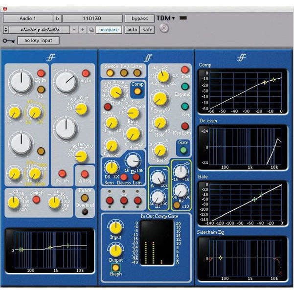Screen dimensions: 294x294
Task: Click the orange x10 Hz multiplier button
Action: 177,205
